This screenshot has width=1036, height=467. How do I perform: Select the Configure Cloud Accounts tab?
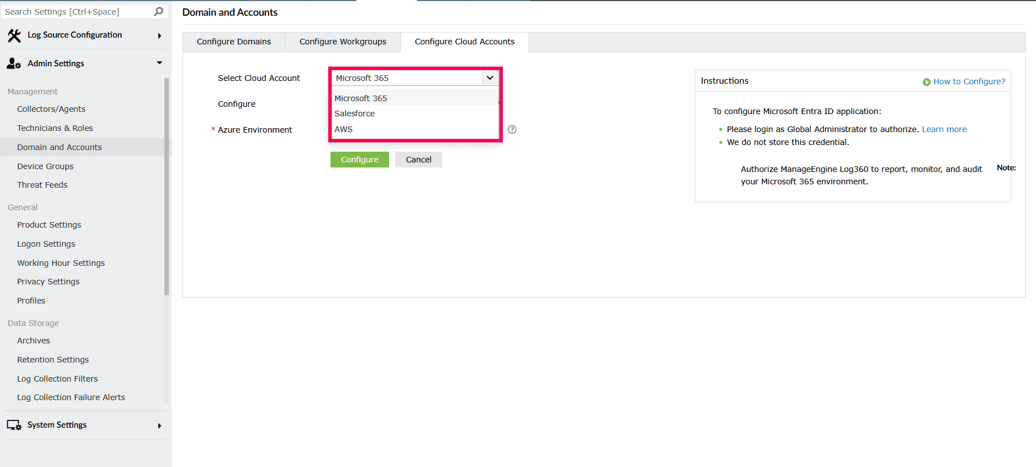(x=465, y=42)
